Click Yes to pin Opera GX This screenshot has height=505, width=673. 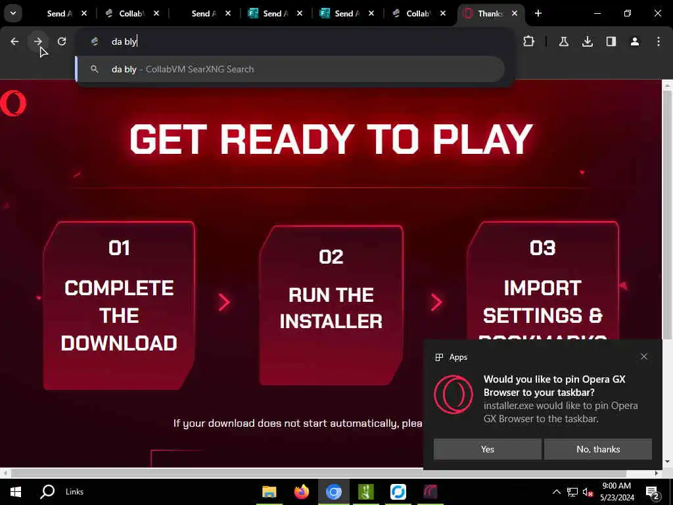(x=487, y=449)
